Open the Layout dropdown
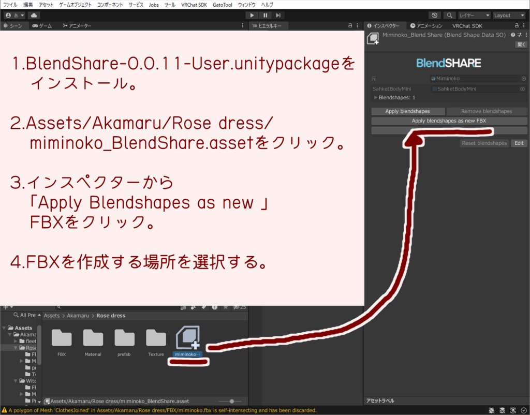Viewport: 530px width, 415px height. click(509, 15)
